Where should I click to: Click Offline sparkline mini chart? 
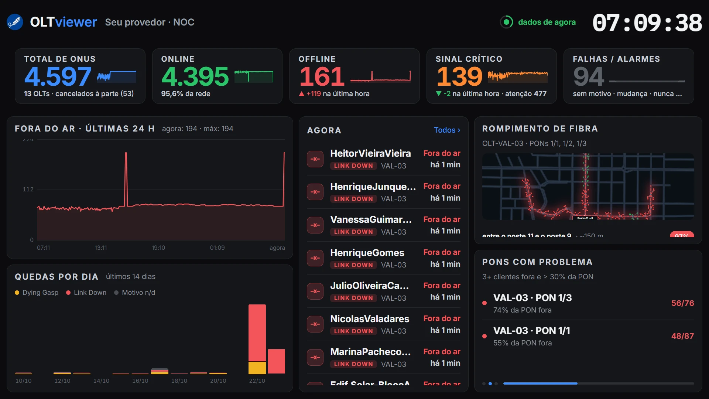pyautogui.click(x=380, y=76)
